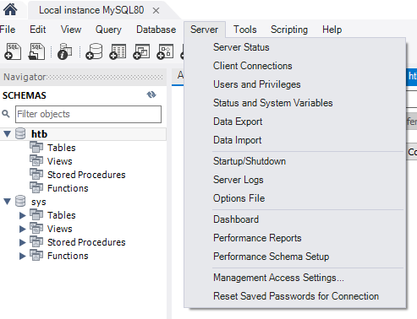Open the Tools menu
This screenshot has height=319, width=417.
(x=245, y=30)
